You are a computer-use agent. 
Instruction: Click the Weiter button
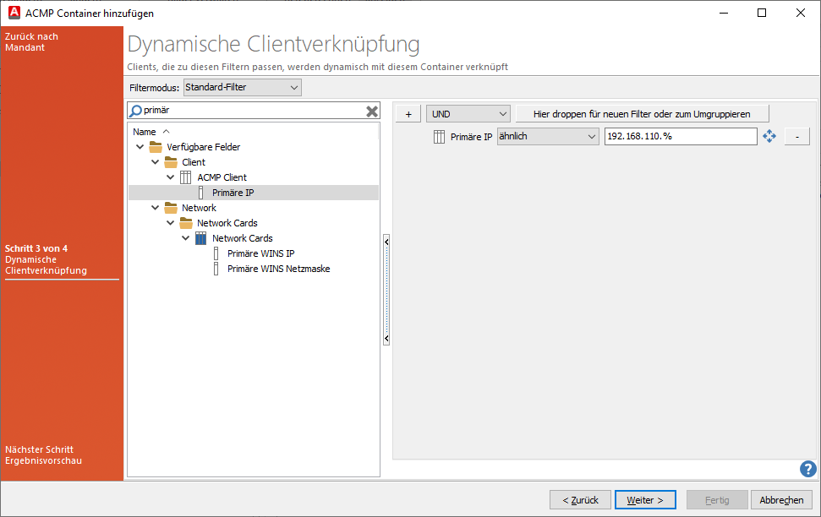[x=644, y=499]
